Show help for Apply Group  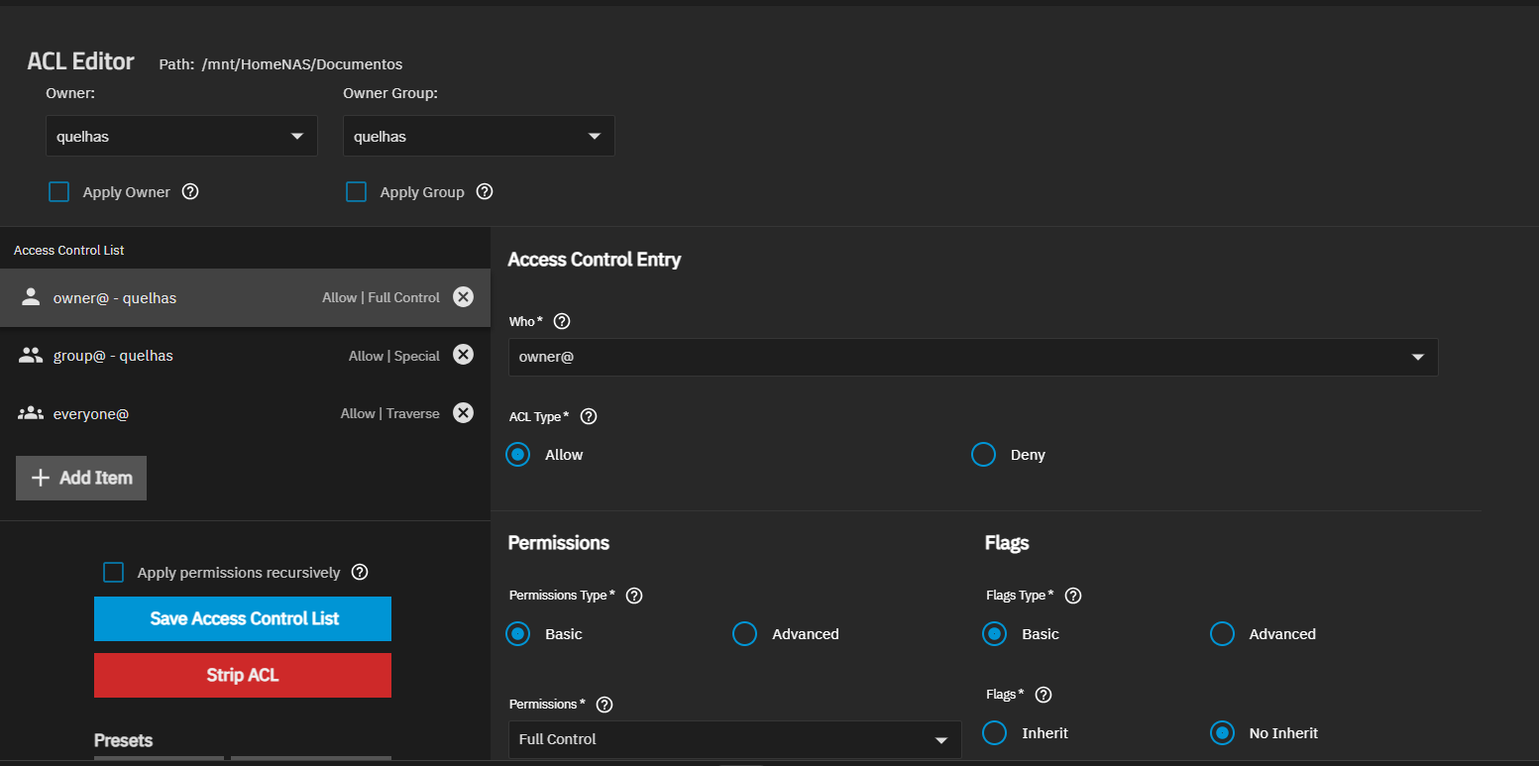485,192
